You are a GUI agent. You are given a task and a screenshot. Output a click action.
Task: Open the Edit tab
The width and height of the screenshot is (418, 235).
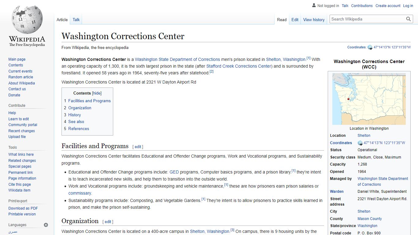pyautogui.click(x=295, y=20)
